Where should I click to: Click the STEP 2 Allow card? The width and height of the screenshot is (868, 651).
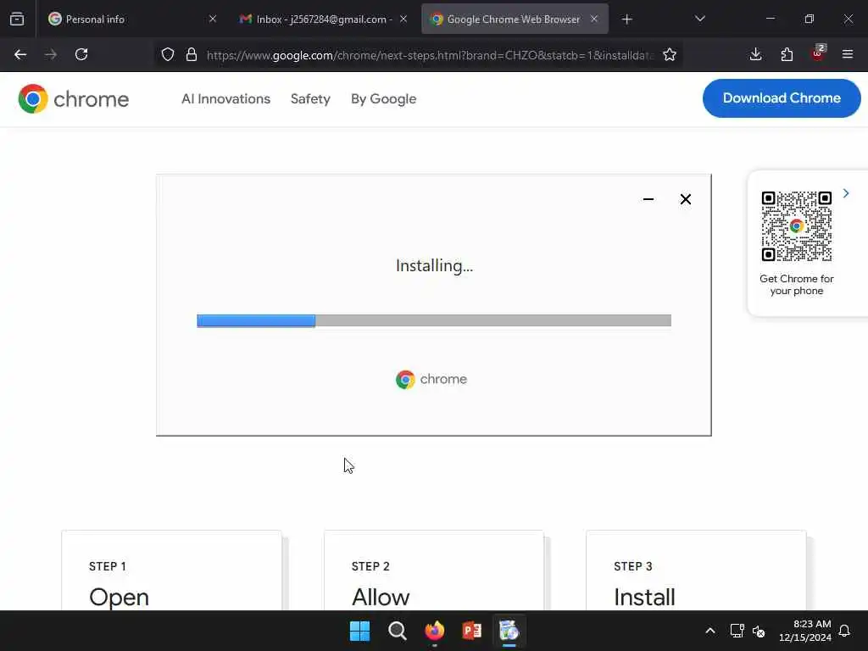tap(434, 570)
